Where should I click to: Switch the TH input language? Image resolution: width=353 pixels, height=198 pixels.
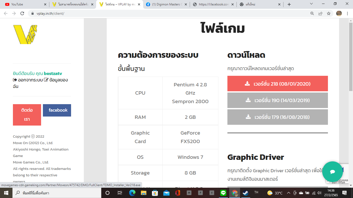coord(256,193)
